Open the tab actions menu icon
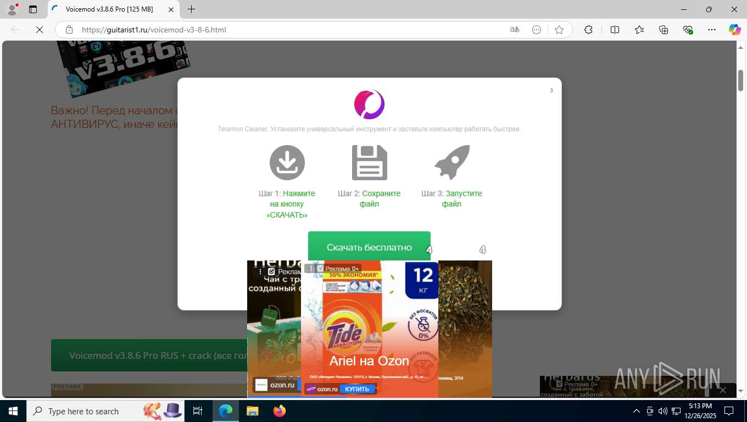 33,9
